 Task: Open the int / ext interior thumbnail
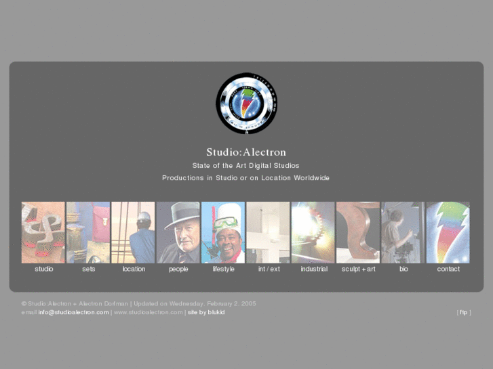pyautogui.click(x=268, y=232)
